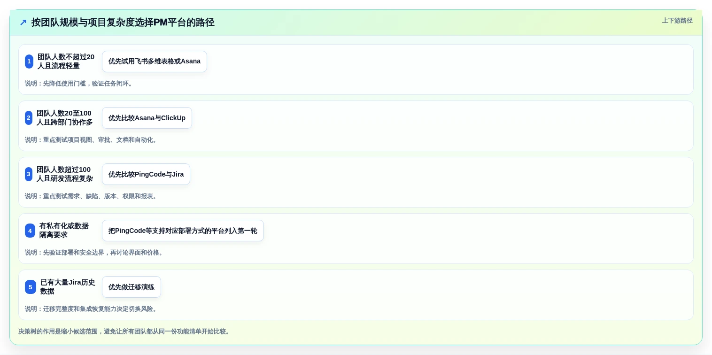Click condition 有私有化或数据隔离要求
The height and width of the screenshot is (355, 712).
point(64,231)
